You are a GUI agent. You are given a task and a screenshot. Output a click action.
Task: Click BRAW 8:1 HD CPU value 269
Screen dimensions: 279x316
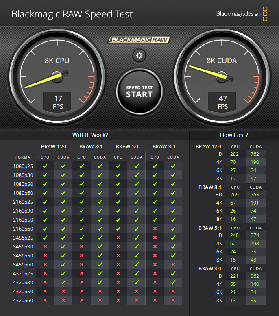point(234,195)
